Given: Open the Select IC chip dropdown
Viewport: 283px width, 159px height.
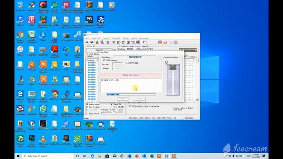Looking at the screenshot, I should click(x=114, y=49).
